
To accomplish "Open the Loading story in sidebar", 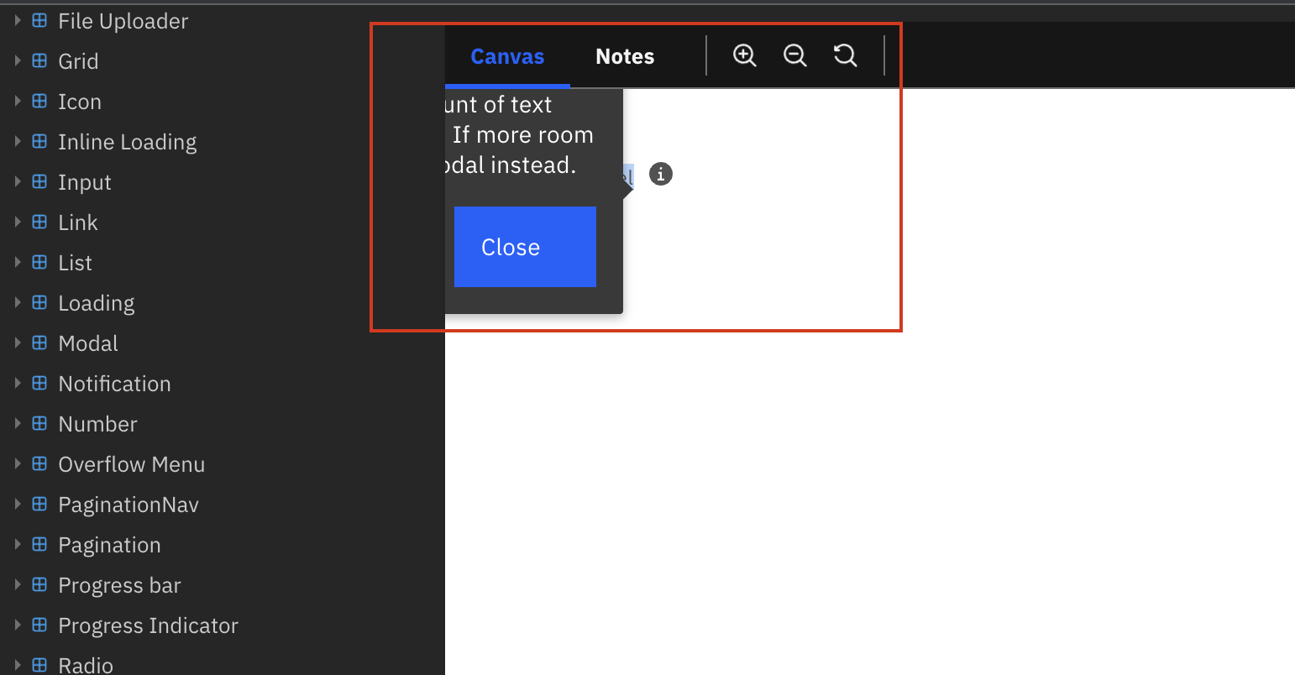I will tap(97, 304).
